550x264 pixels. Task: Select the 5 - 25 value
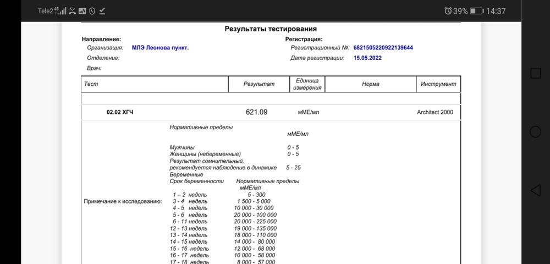[x=293, y=168]
